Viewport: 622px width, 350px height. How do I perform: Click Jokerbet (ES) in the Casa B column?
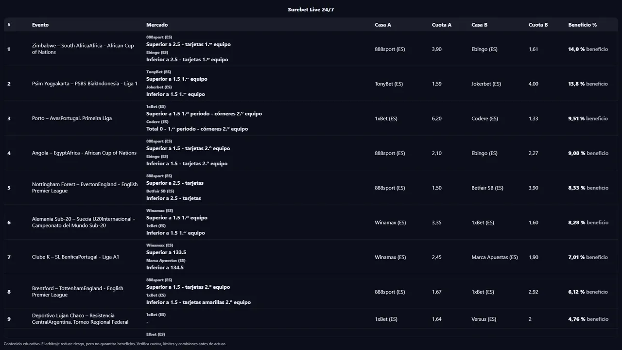[x=486, y=84]
